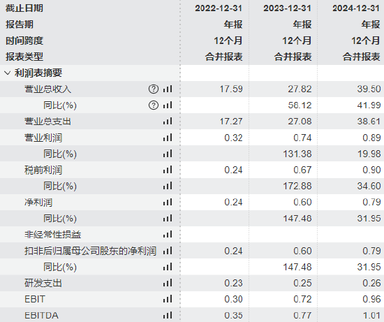Open help icon for 营业总收入
The height and width of the screenshot is (322, 384).
(x=154, y=89)
